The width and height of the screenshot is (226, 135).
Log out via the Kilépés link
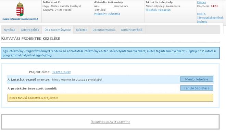click(x=201, y=2)
